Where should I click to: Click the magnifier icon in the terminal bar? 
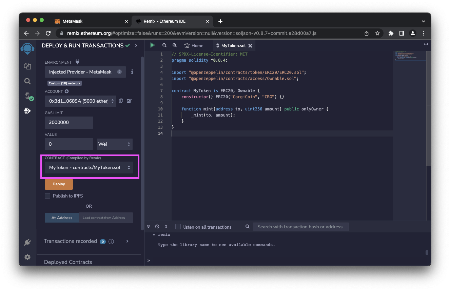pos(248,227)
